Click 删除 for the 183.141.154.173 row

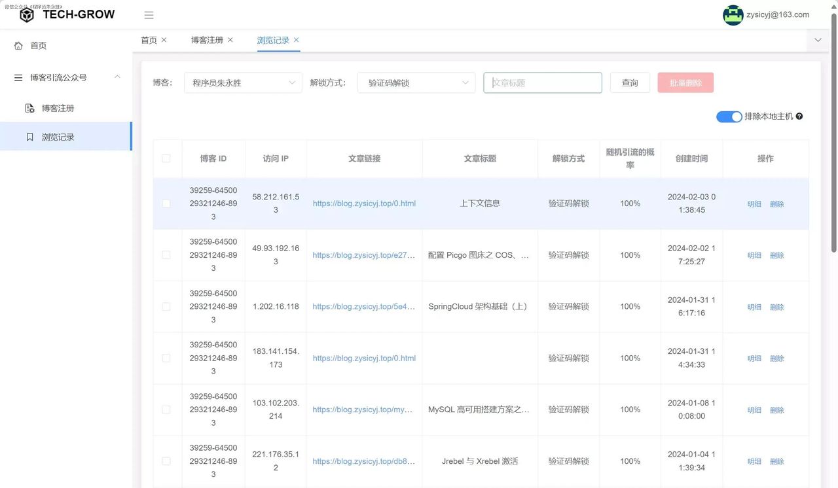coord(777,358)
